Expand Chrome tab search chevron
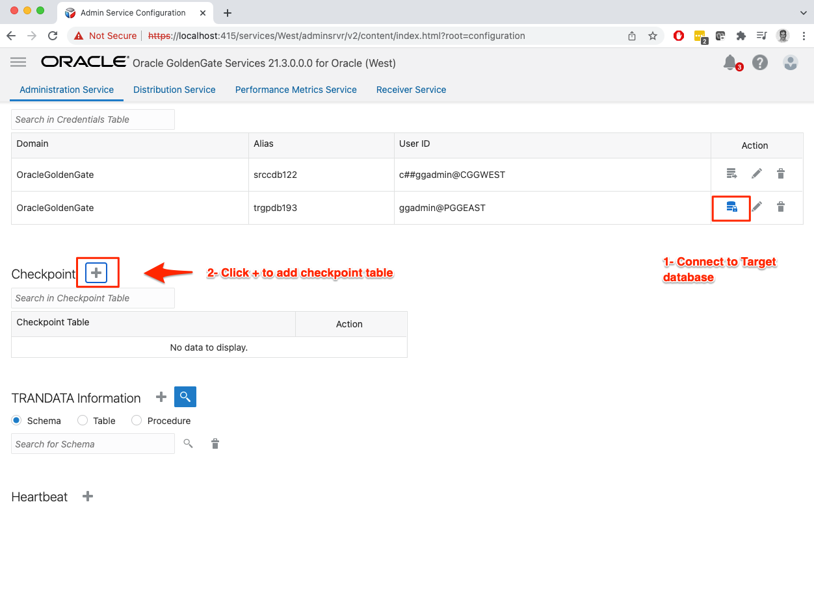The image size is (814, 589). 803,13
